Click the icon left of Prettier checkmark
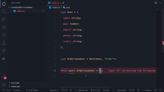164x92 pixels. pyautogui.click(x=138, y=90)
